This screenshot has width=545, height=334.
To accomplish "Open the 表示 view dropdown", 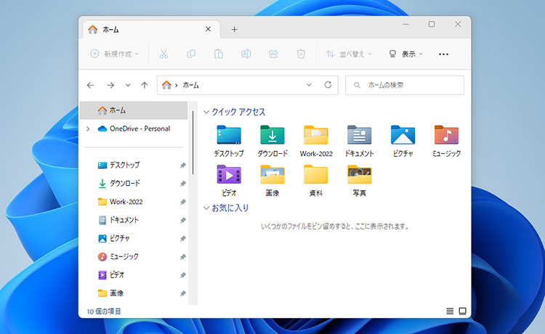I will [405, 54].
